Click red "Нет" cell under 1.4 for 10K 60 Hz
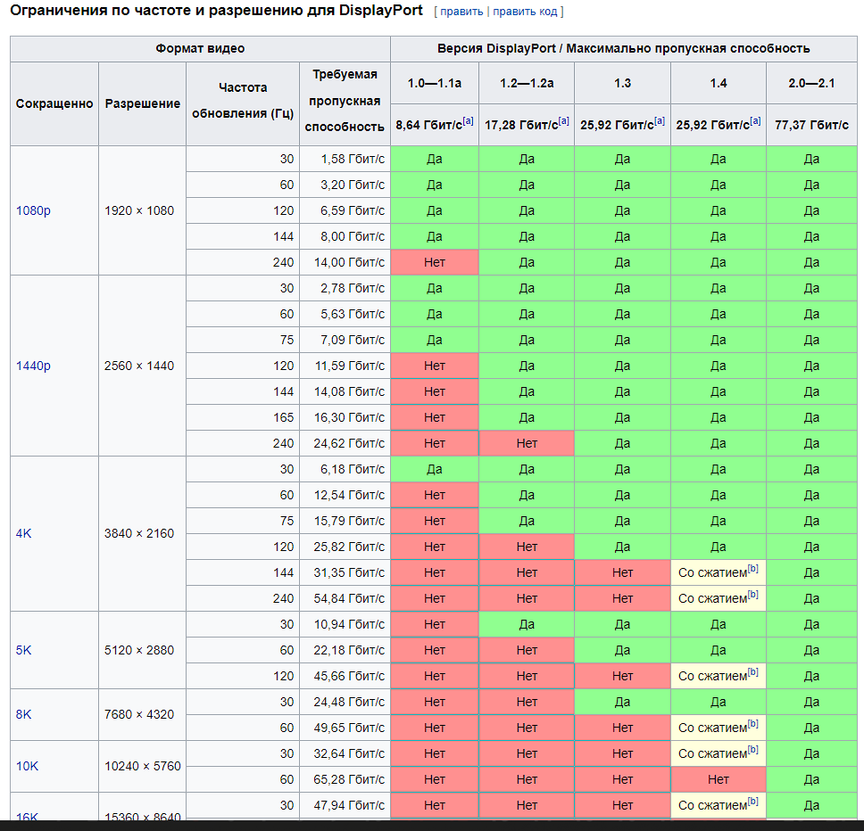Image resolution: width=864 pixels, height=831 pixels. click(718, 780)
